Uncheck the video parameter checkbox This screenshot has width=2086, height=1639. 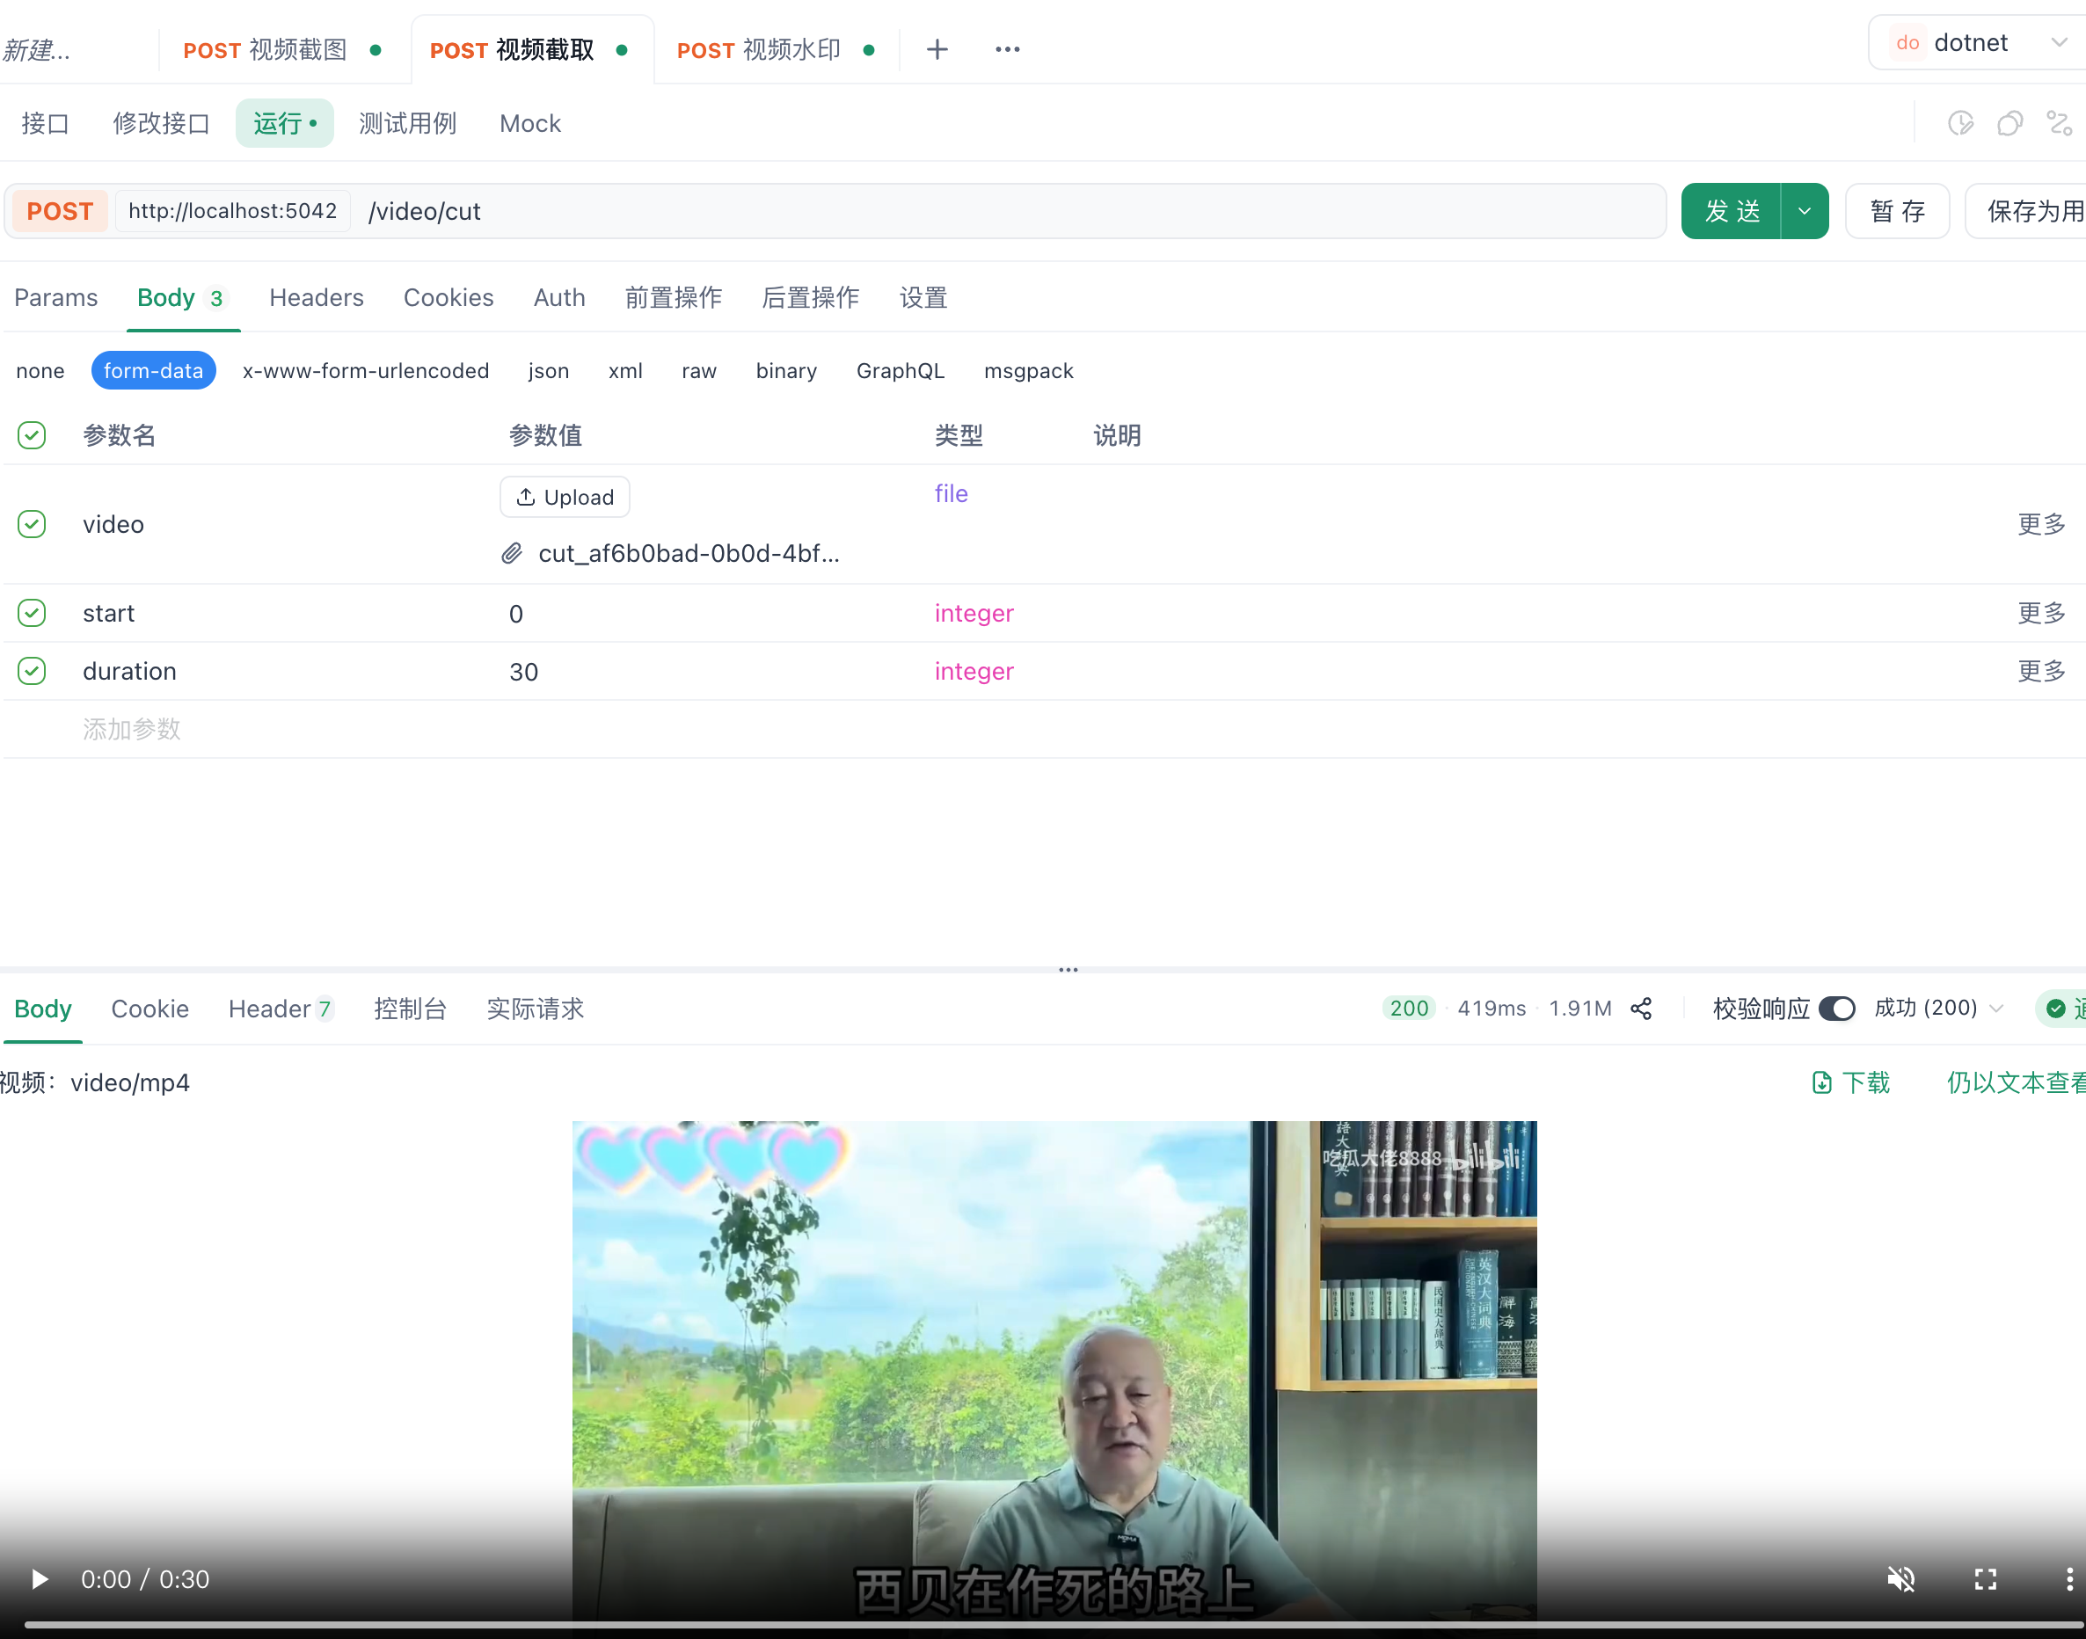click(x=32, y=524)
